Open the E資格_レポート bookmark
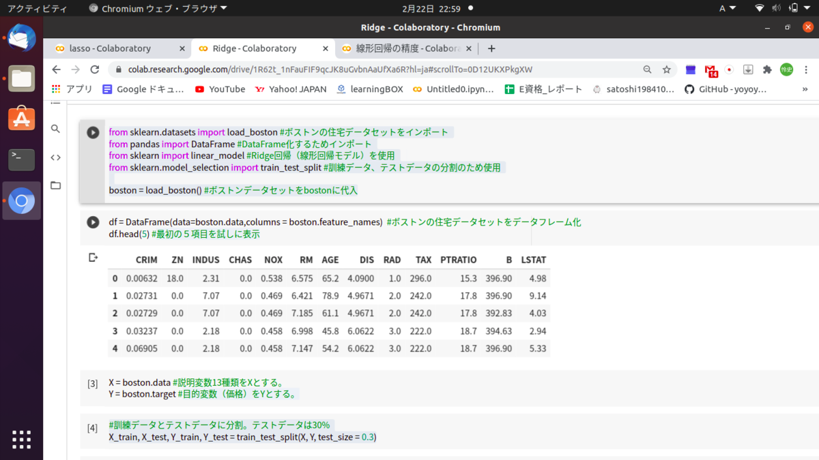Image resolution: width=819 pixels, height=460 pixels. coord(543,89)
